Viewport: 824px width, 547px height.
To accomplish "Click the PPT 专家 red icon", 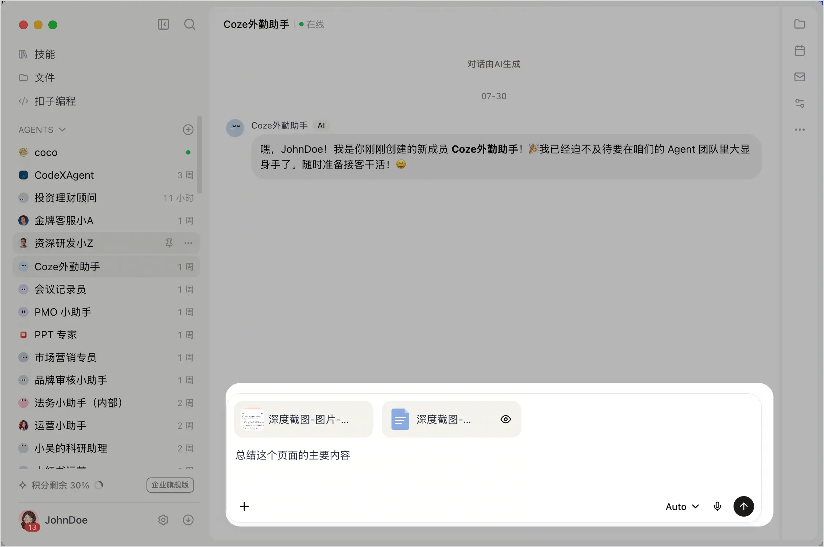I will tap(23, 335).
